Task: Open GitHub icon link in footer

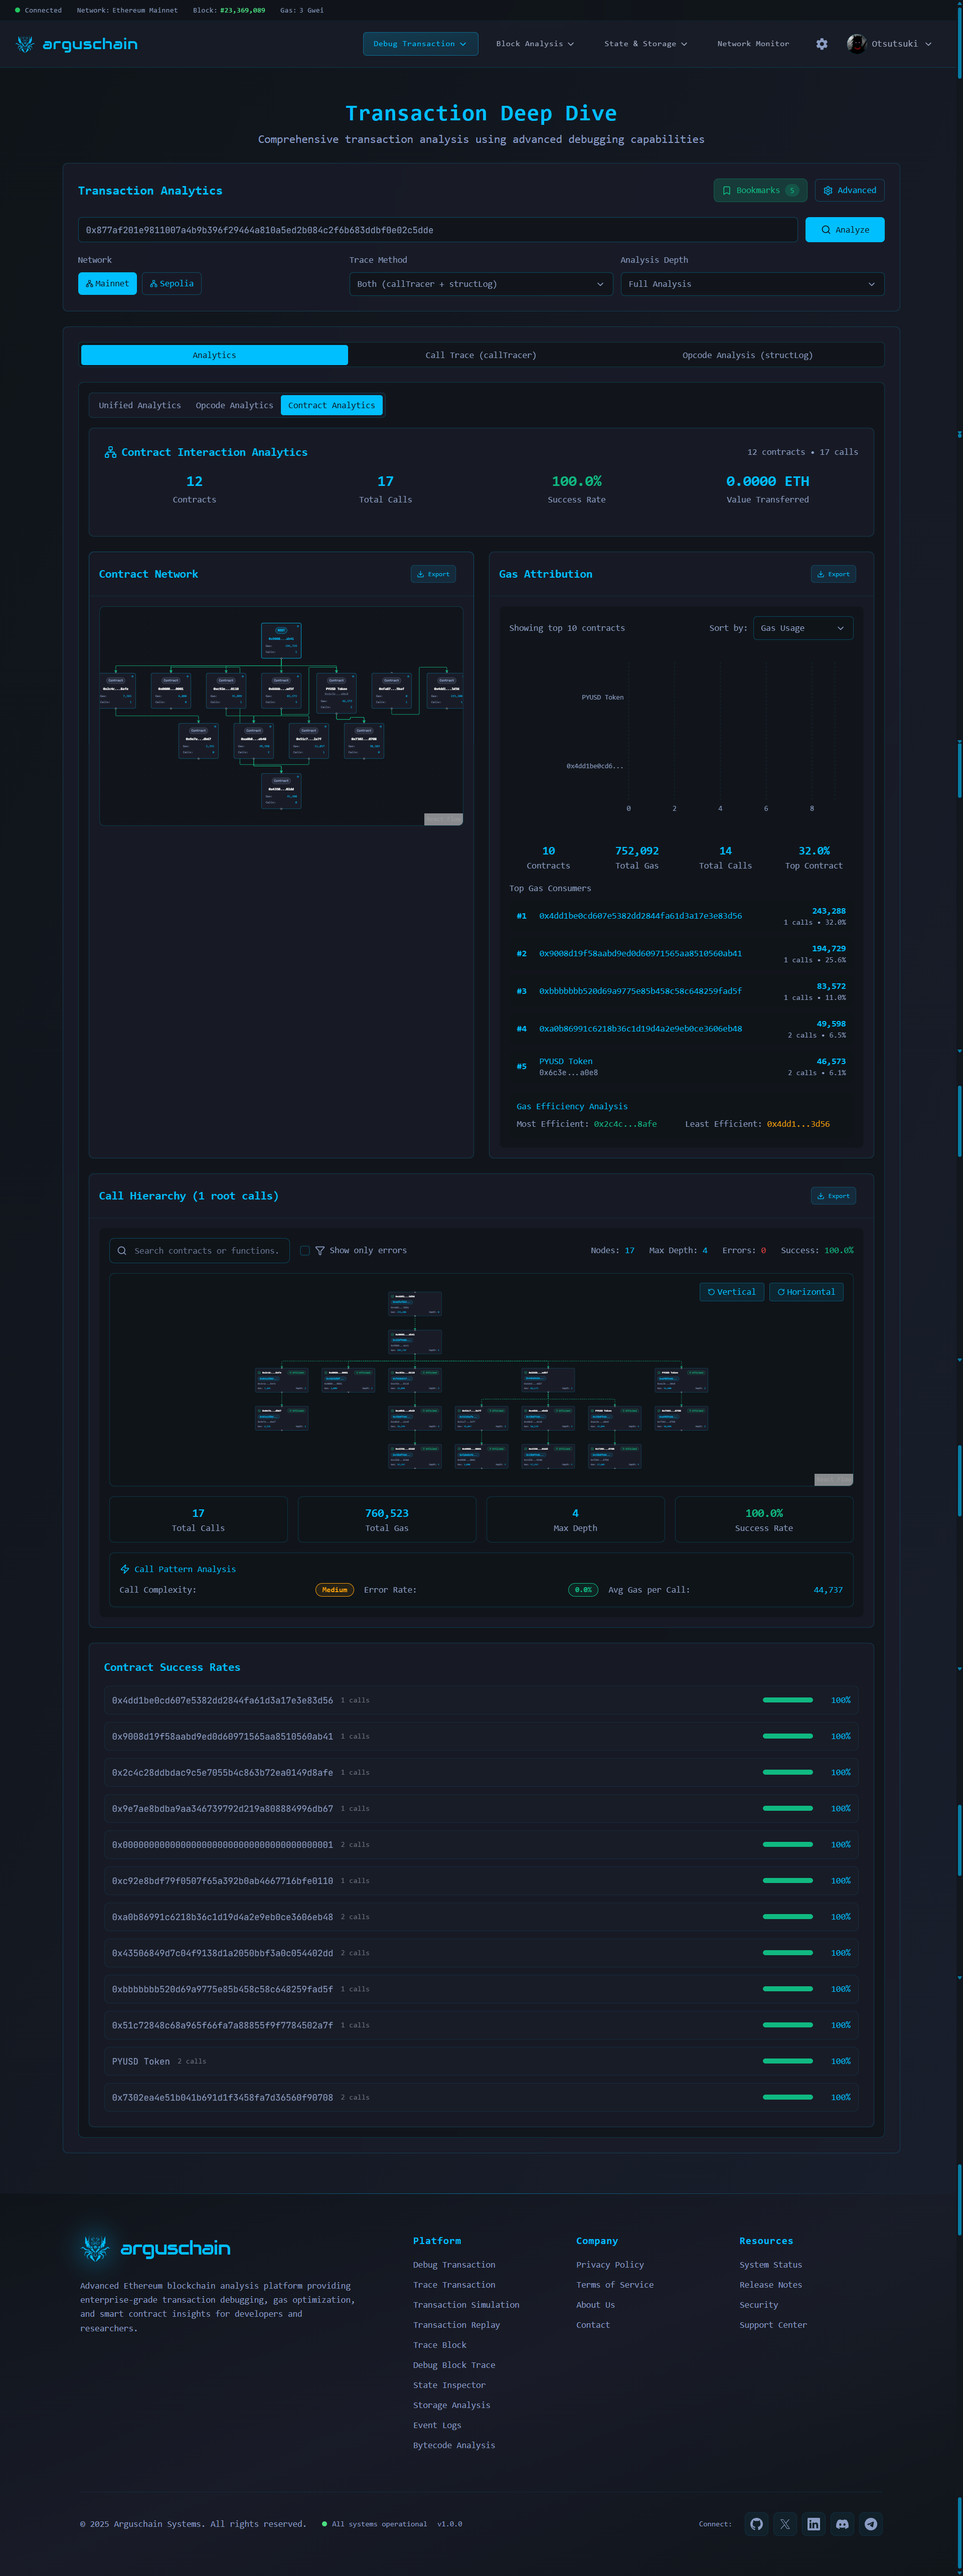Action: (756, 2523)
